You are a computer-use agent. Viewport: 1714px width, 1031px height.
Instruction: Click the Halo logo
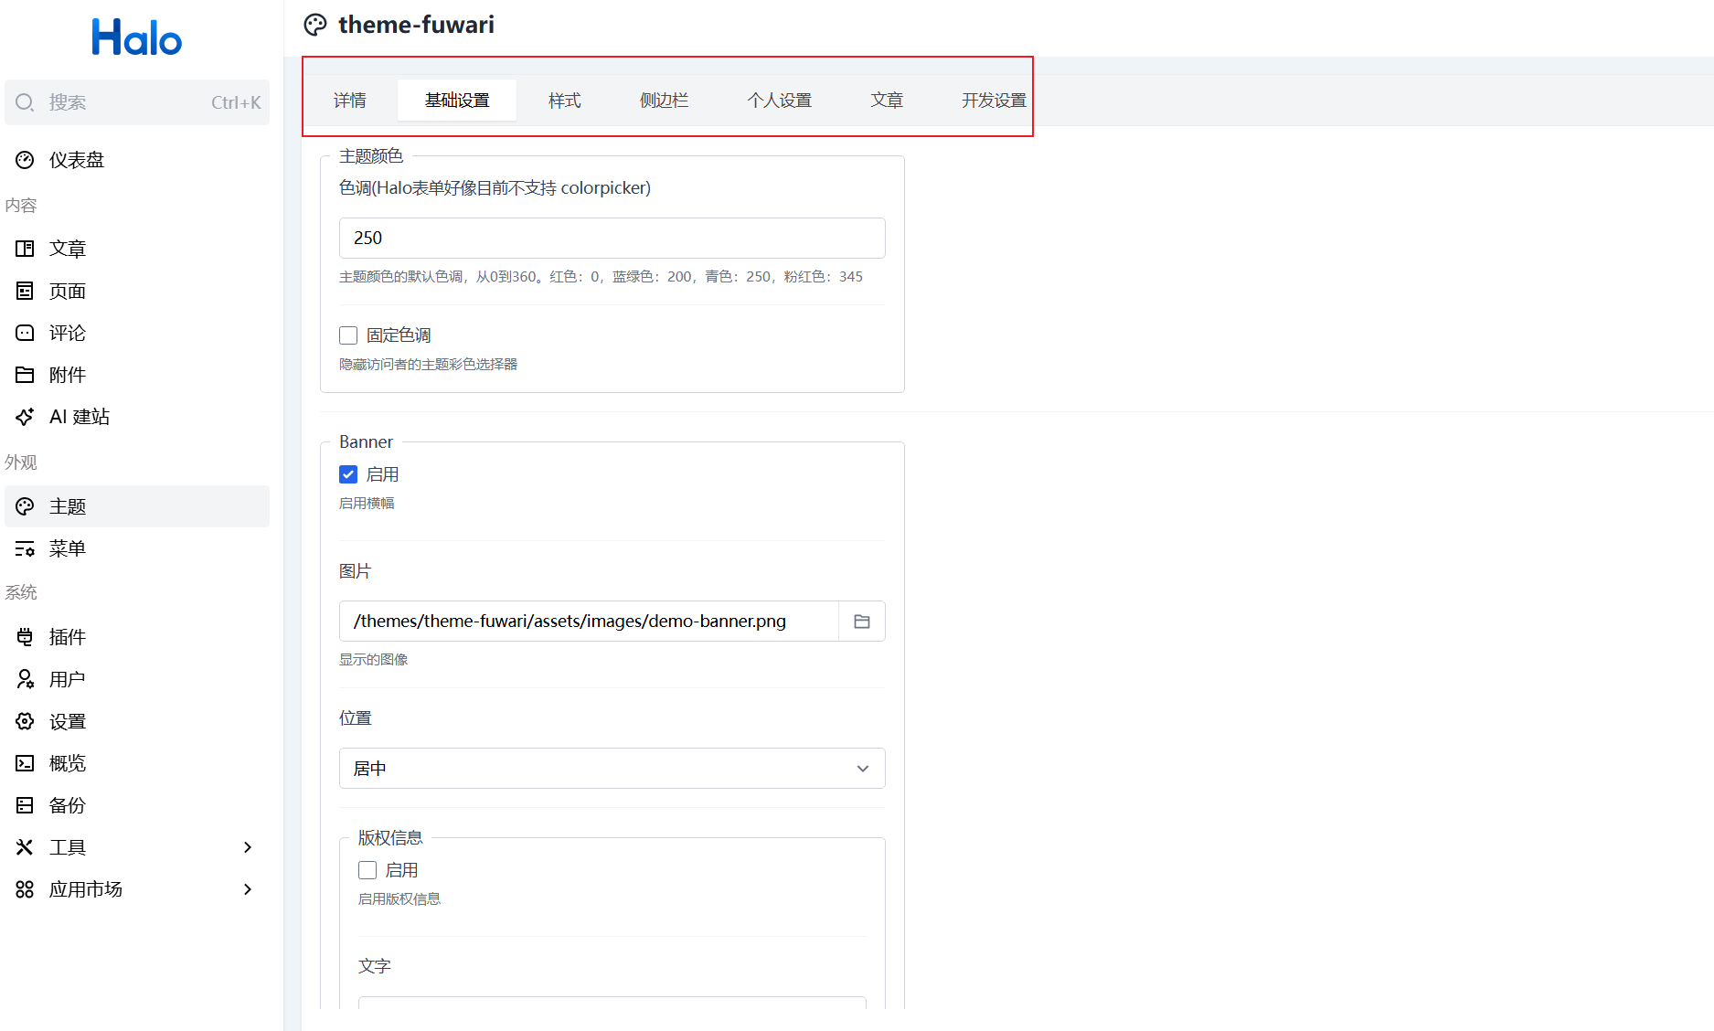tap(137, 37)
